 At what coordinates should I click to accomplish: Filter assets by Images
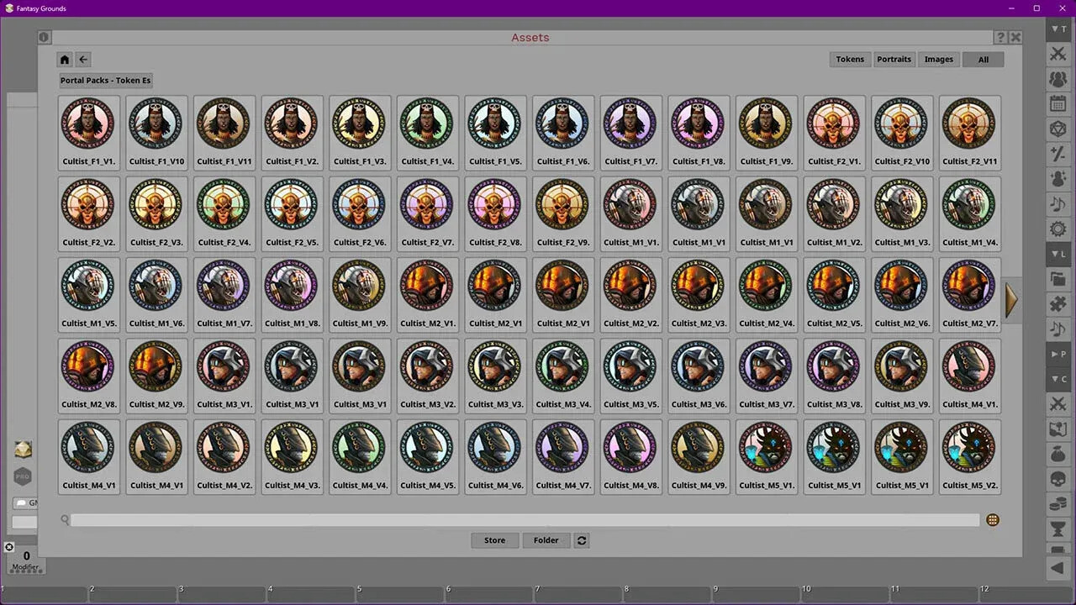click(939, 60)
